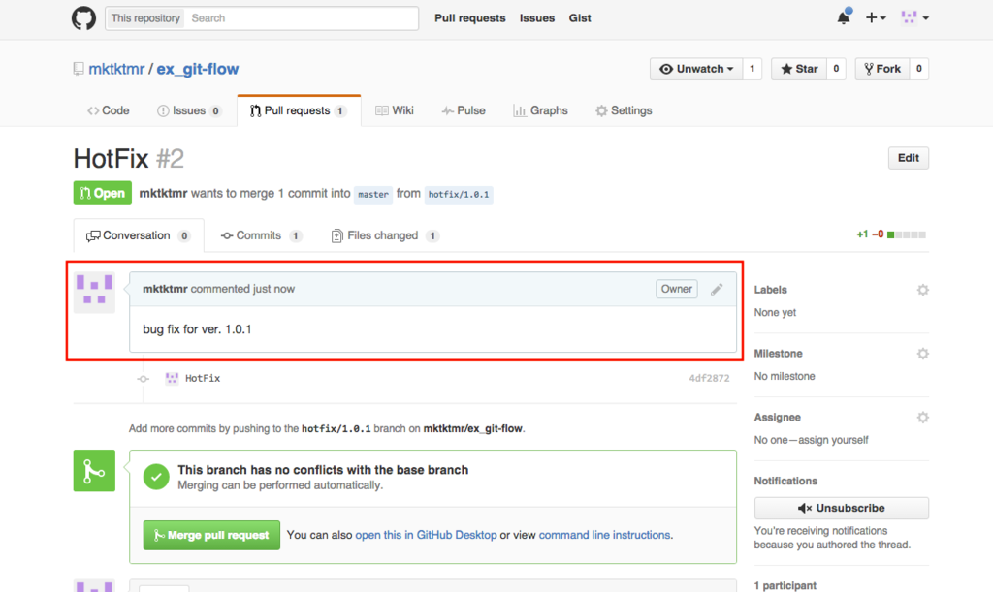993x592 pixels.
Task: Click the green Open status badge
Action: [x=103, y=193]
